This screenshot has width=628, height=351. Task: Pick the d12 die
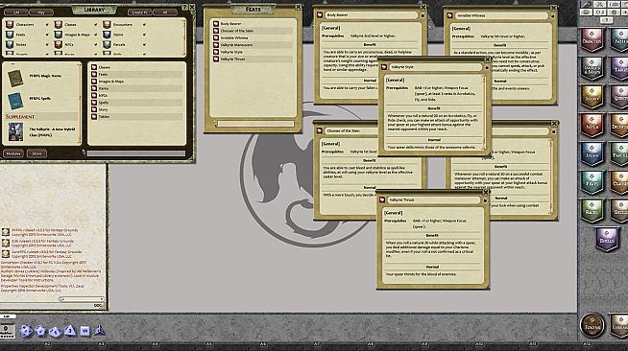[40, 331]
